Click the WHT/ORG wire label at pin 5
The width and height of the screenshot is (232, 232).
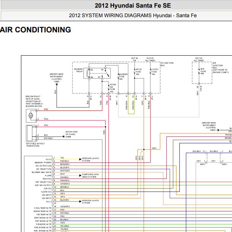[x=65, y=171]
